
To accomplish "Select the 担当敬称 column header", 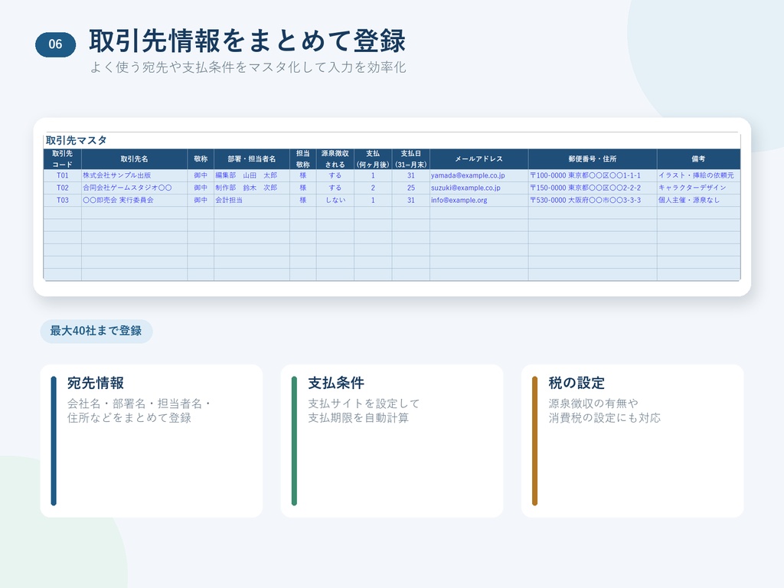I will [x=303, y=159].
